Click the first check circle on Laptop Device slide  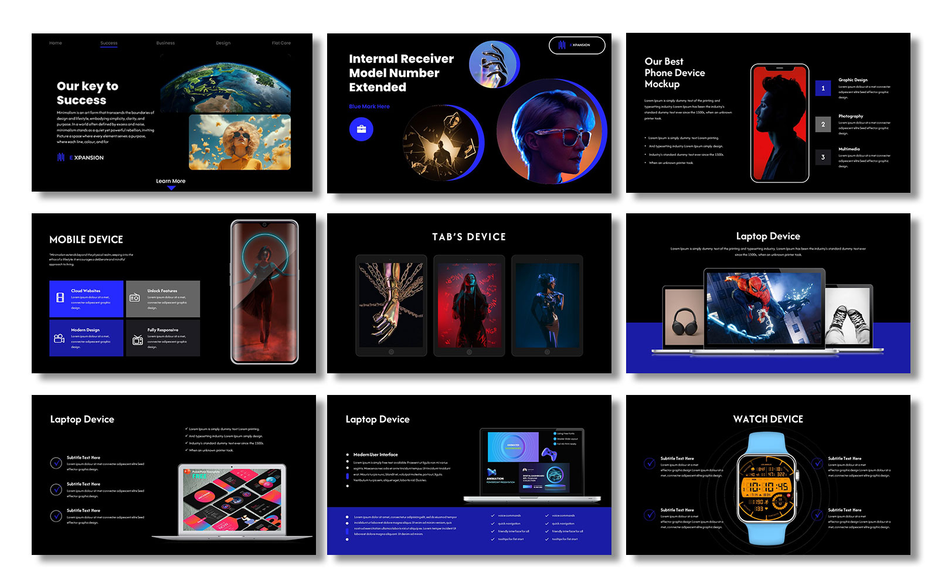(x=56, y=463)
